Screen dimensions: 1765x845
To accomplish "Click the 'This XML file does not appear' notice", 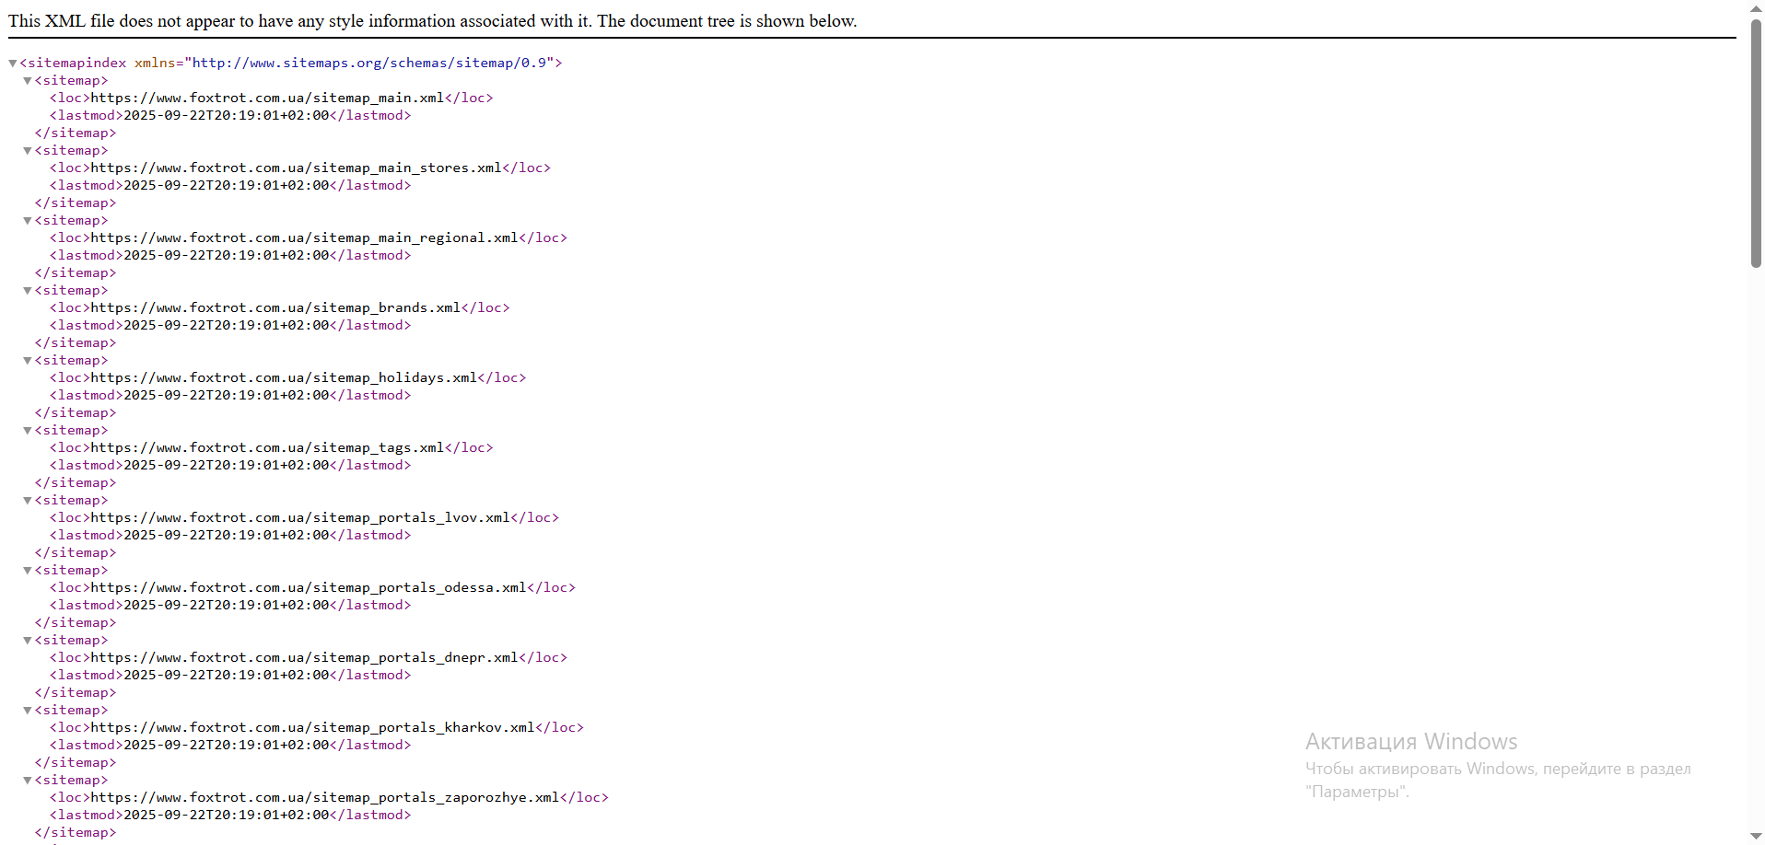I will (x=433, y=20).
